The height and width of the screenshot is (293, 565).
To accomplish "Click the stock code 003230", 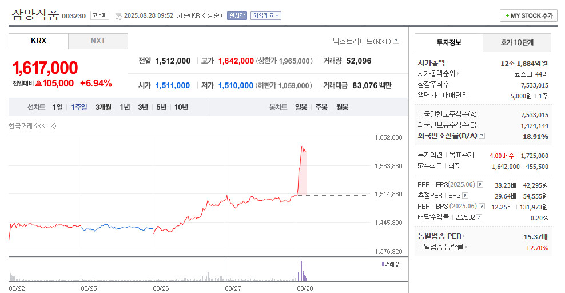I will [74, 16].
